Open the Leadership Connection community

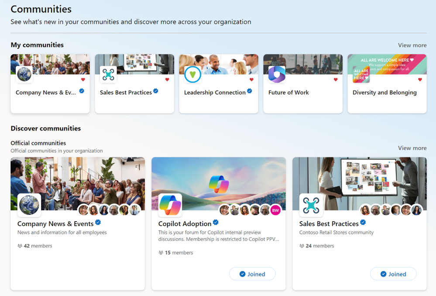215,93
